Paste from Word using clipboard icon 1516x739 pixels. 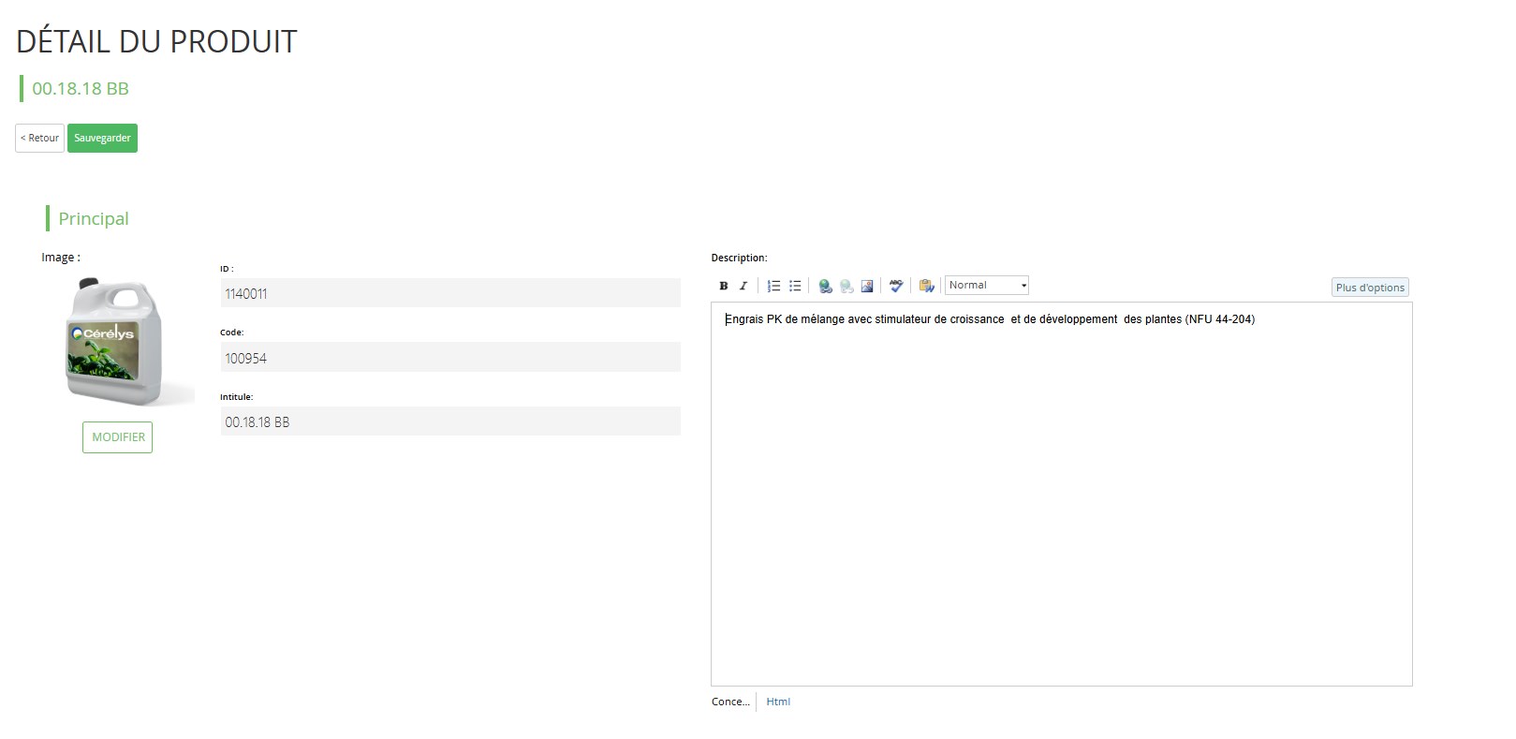click(x=926, y=286)
